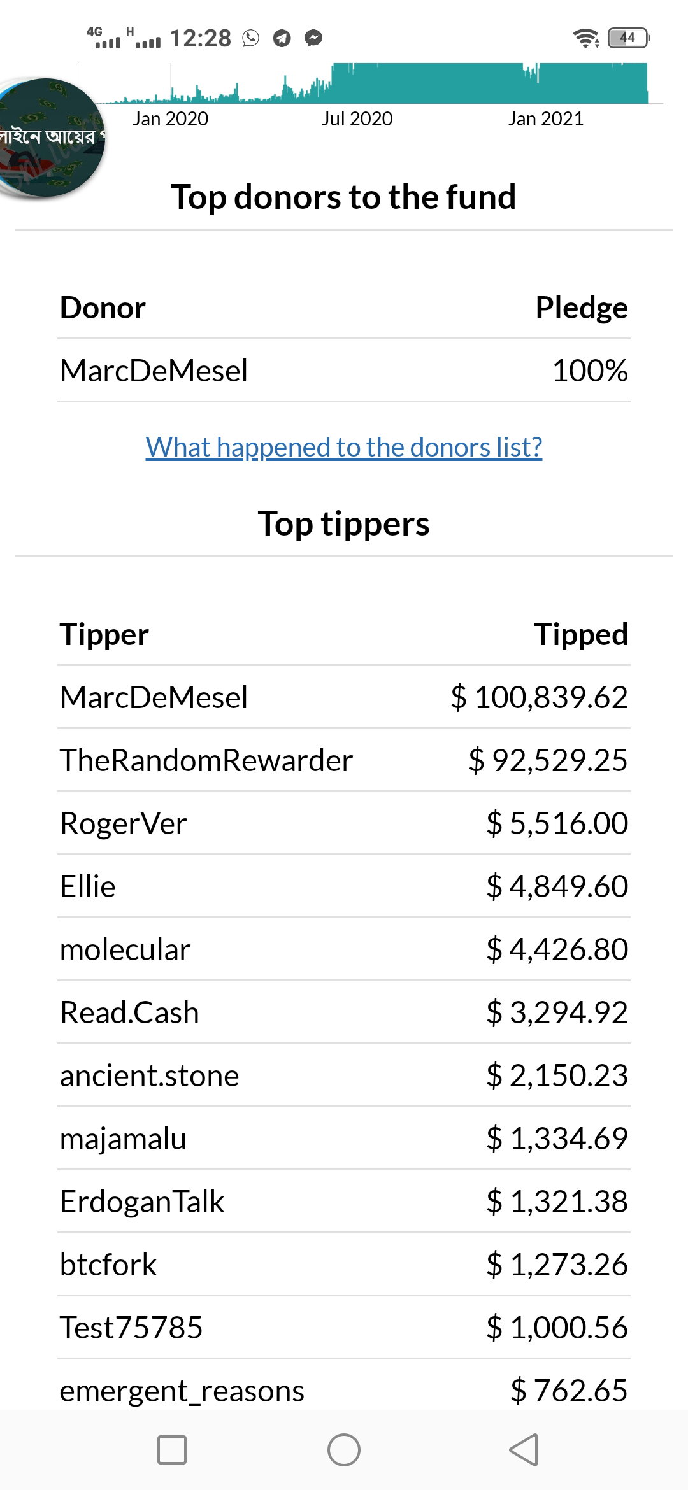
Task: Select the molecular tipper row
Action: point(344,949)
